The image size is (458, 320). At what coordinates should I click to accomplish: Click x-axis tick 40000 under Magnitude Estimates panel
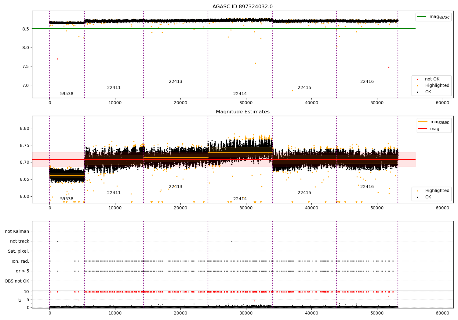pos(311,208)
